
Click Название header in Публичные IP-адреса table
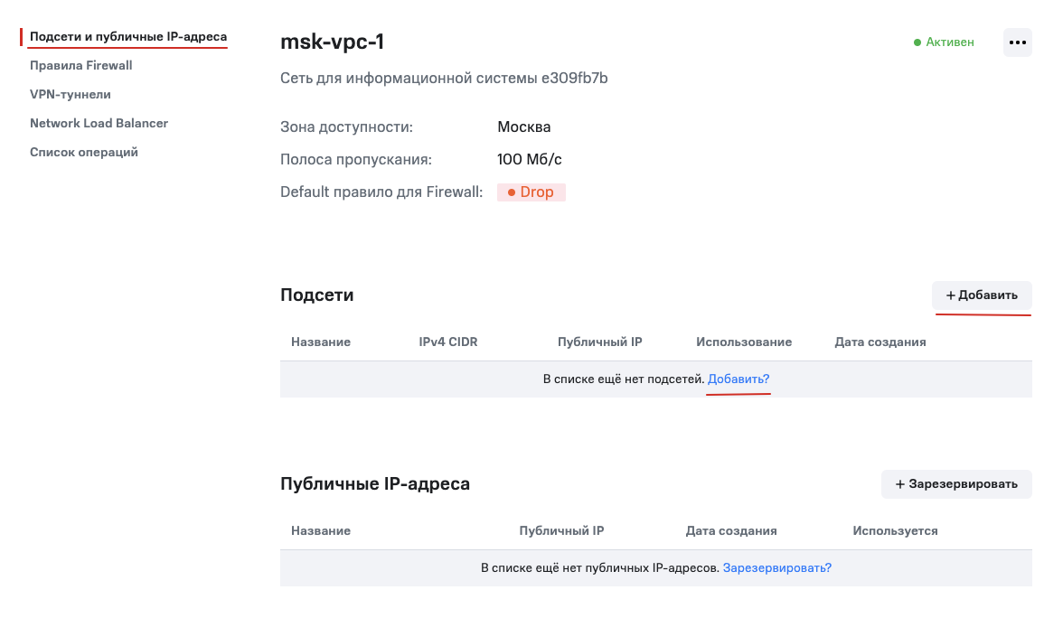(321, 531)
